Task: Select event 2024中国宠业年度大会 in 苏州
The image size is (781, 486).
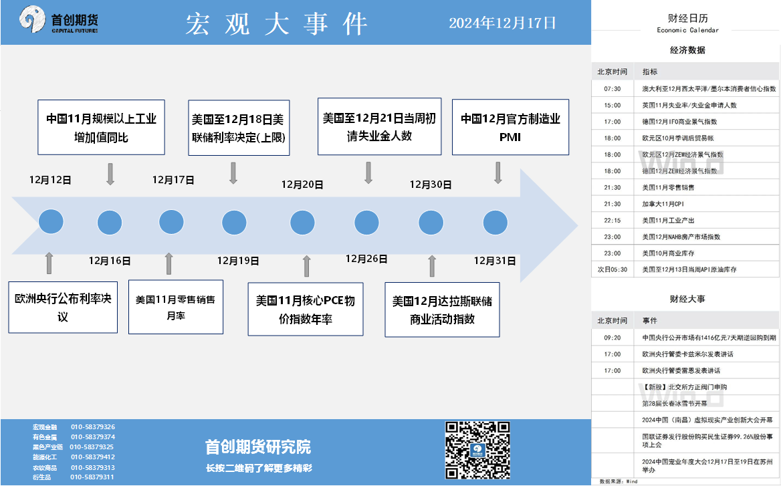Action: point(685,465)
